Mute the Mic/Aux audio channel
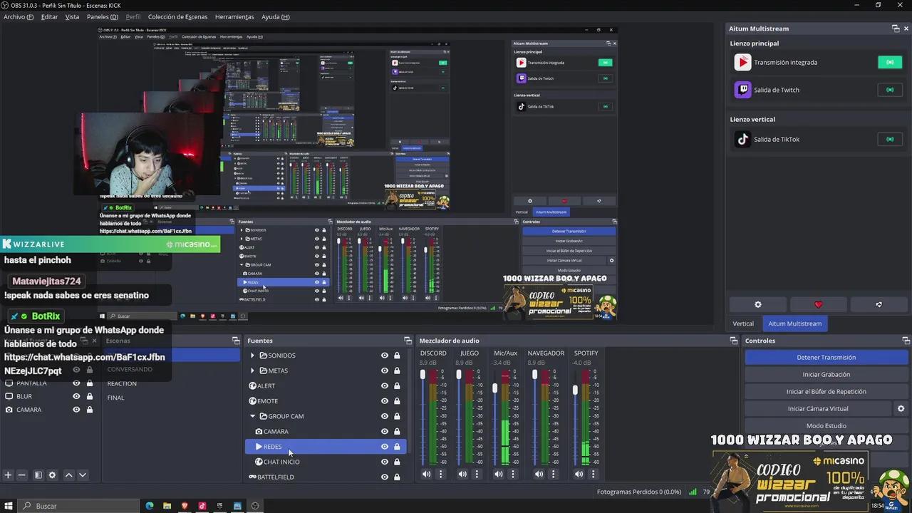This screenshot has height=513, width=912. pyautogui.click(x=499, y=474)
